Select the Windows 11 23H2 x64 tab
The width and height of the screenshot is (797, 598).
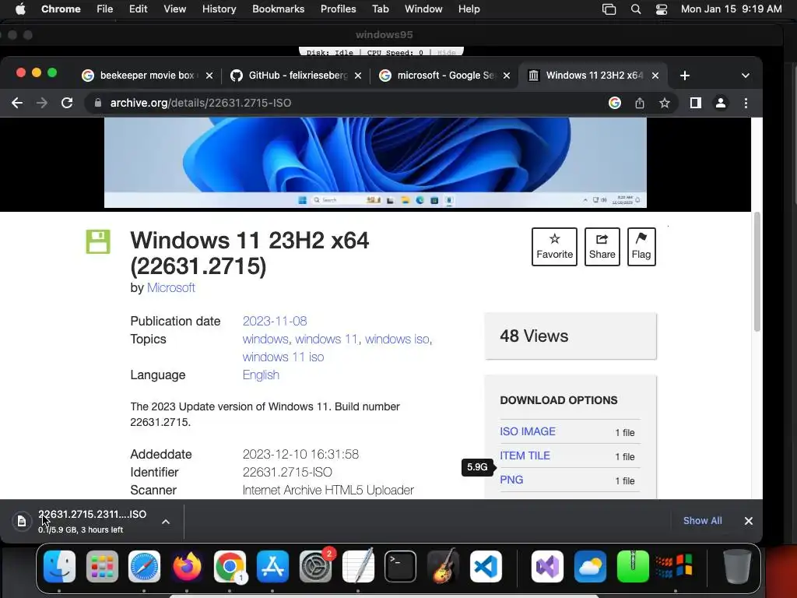click(594, 76)
